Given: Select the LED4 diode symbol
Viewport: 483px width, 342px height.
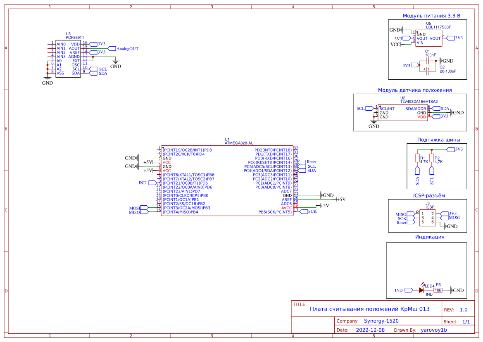Looking at the screenshot, I should coord(421,290).
